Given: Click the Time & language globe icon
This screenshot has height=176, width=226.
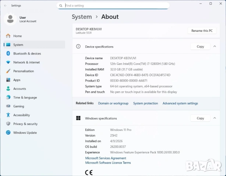Looking at the screenshot, I should pyautogui.click(x=8, y=97).
